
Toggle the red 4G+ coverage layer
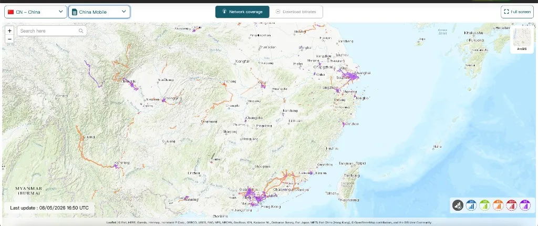(x=511, y=206)
